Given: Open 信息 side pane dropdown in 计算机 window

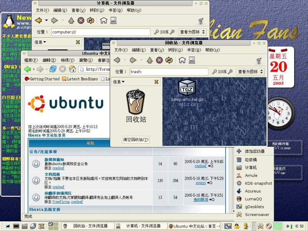Looking at the screenshot, I should [40, 42].
